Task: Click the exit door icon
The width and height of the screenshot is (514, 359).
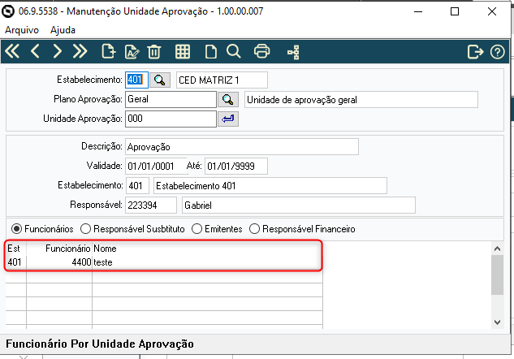Action: click(x=475, y=52)
